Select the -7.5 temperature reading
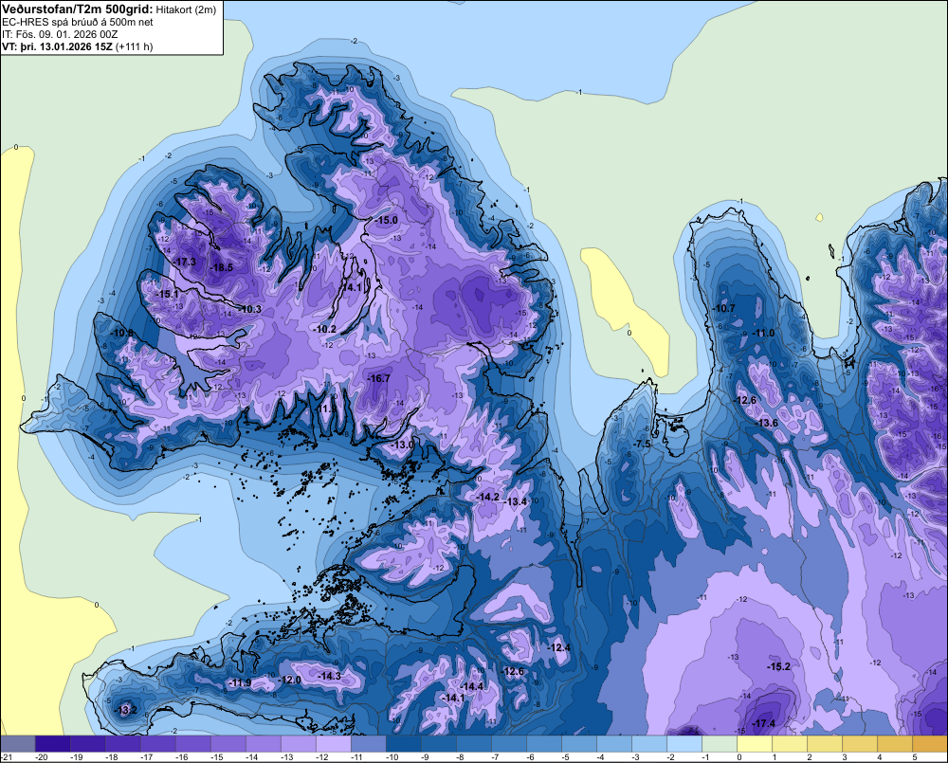Screen dimensions: 948x763 click(642, 444)
